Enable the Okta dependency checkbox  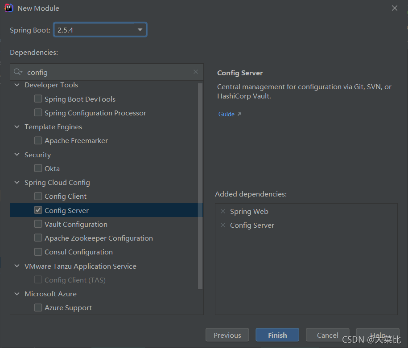click(38, 168)
